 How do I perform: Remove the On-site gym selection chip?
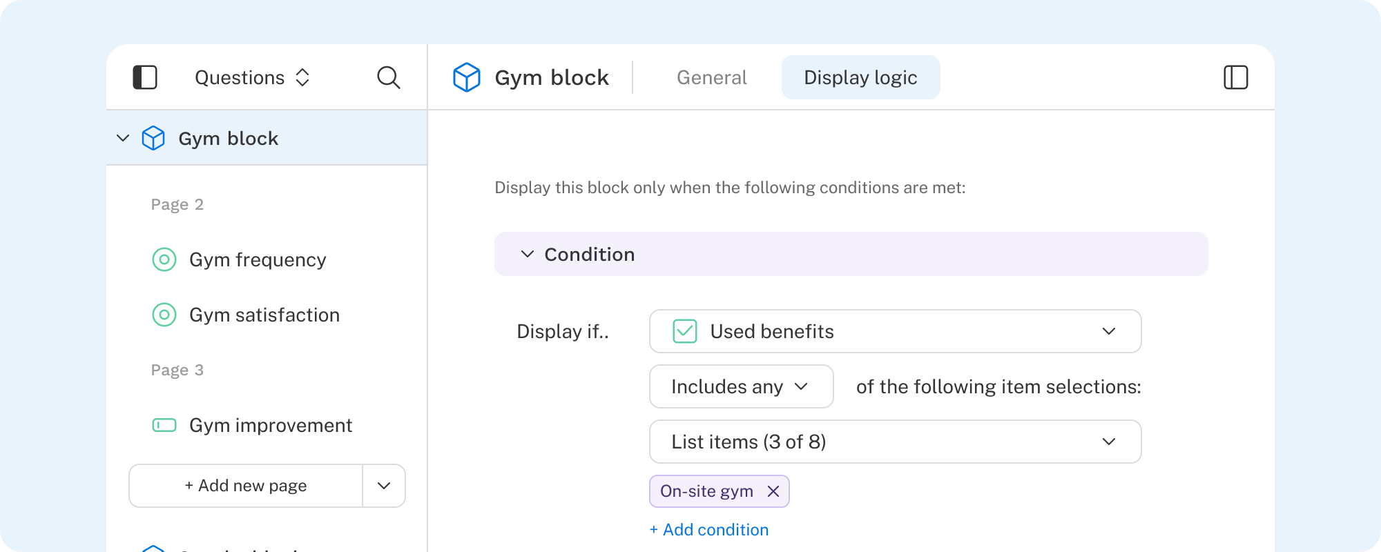(775, 491)
